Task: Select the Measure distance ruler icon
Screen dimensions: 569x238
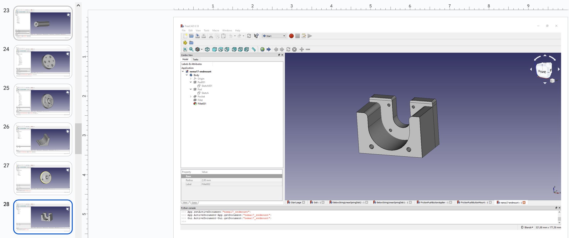Action: pyautogui.click(x=254, y=49)
